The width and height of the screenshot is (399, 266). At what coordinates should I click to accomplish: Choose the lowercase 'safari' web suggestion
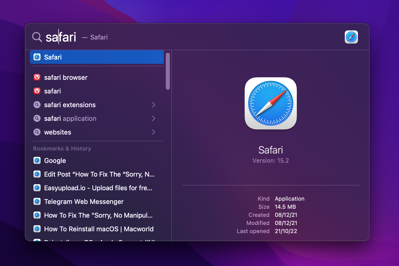tap(97, 91)
